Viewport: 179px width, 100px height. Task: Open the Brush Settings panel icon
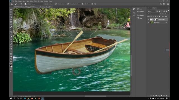point(25,4)
